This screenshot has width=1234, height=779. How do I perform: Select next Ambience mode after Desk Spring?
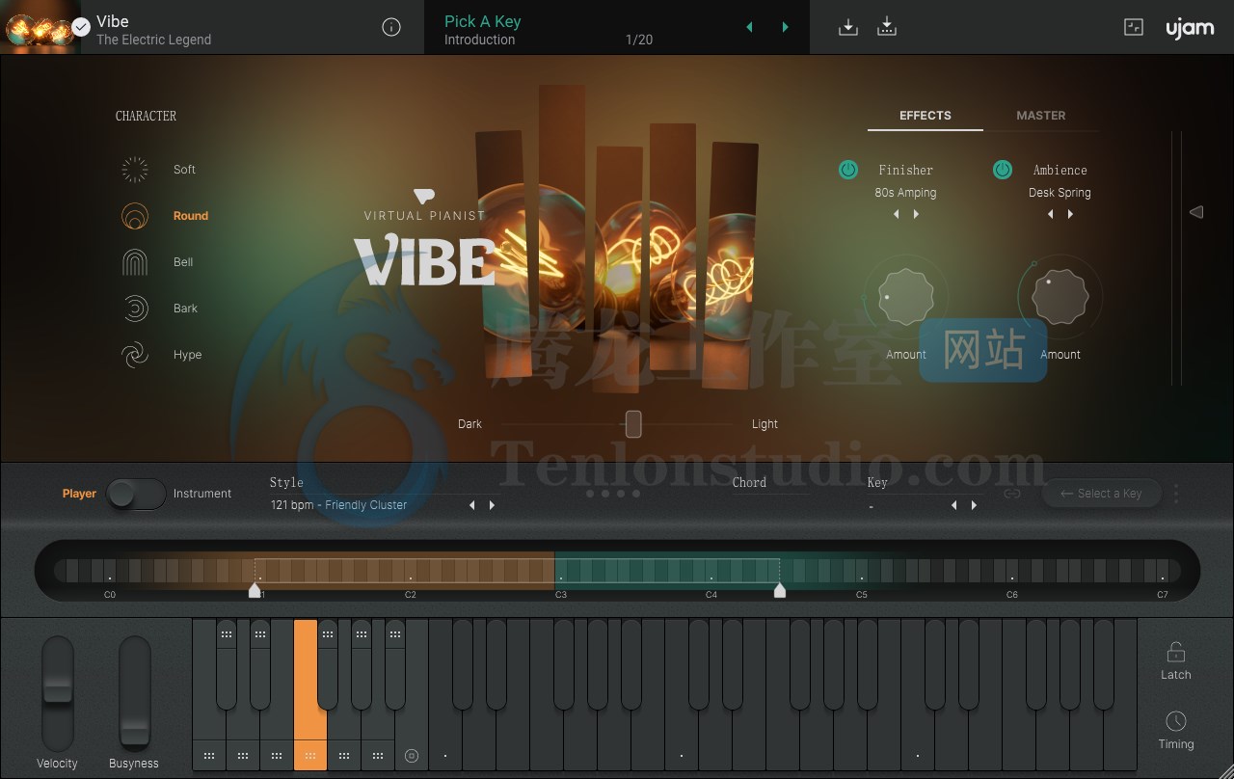point(1070,214)
